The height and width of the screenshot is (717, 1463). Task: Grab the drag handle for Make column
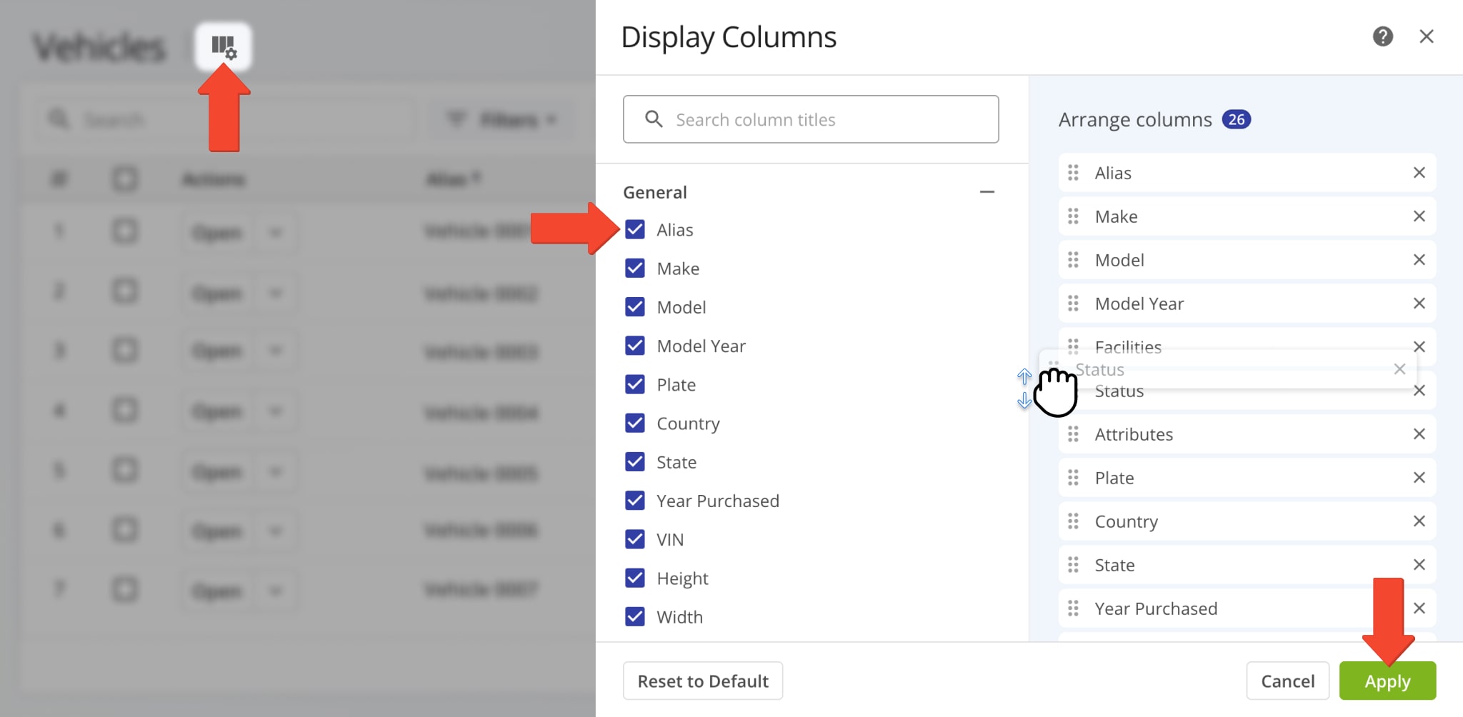(1073, 216)
